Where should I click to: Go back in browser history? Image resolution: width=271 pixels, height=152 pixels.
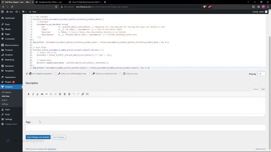pos(3,7)
